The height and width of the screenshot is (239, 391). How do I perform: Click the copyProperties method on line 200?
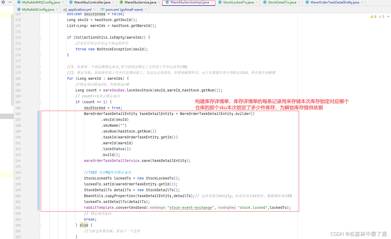(x=120, y=196)
